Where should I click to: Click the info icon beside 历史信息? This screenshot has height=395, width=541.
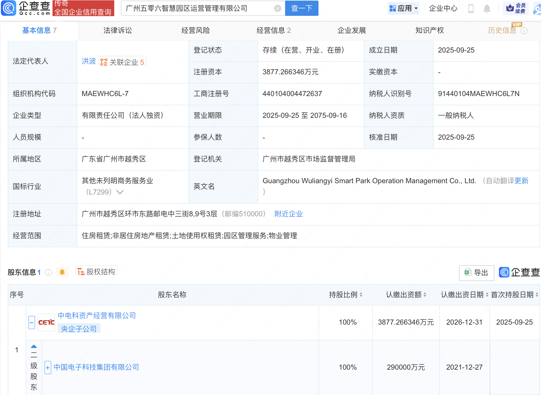tap(524, 31)
